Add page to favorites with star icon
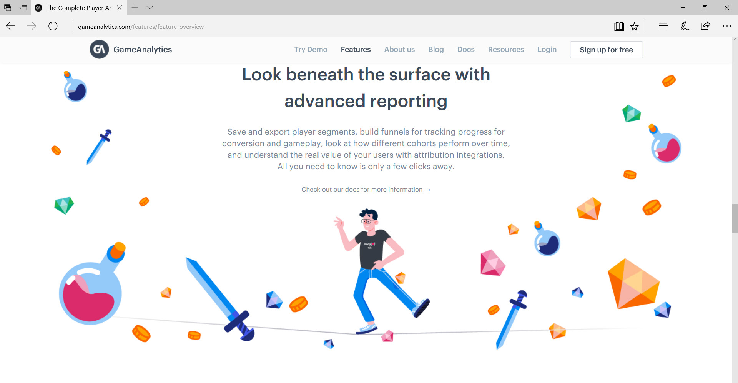 point(634,26)
